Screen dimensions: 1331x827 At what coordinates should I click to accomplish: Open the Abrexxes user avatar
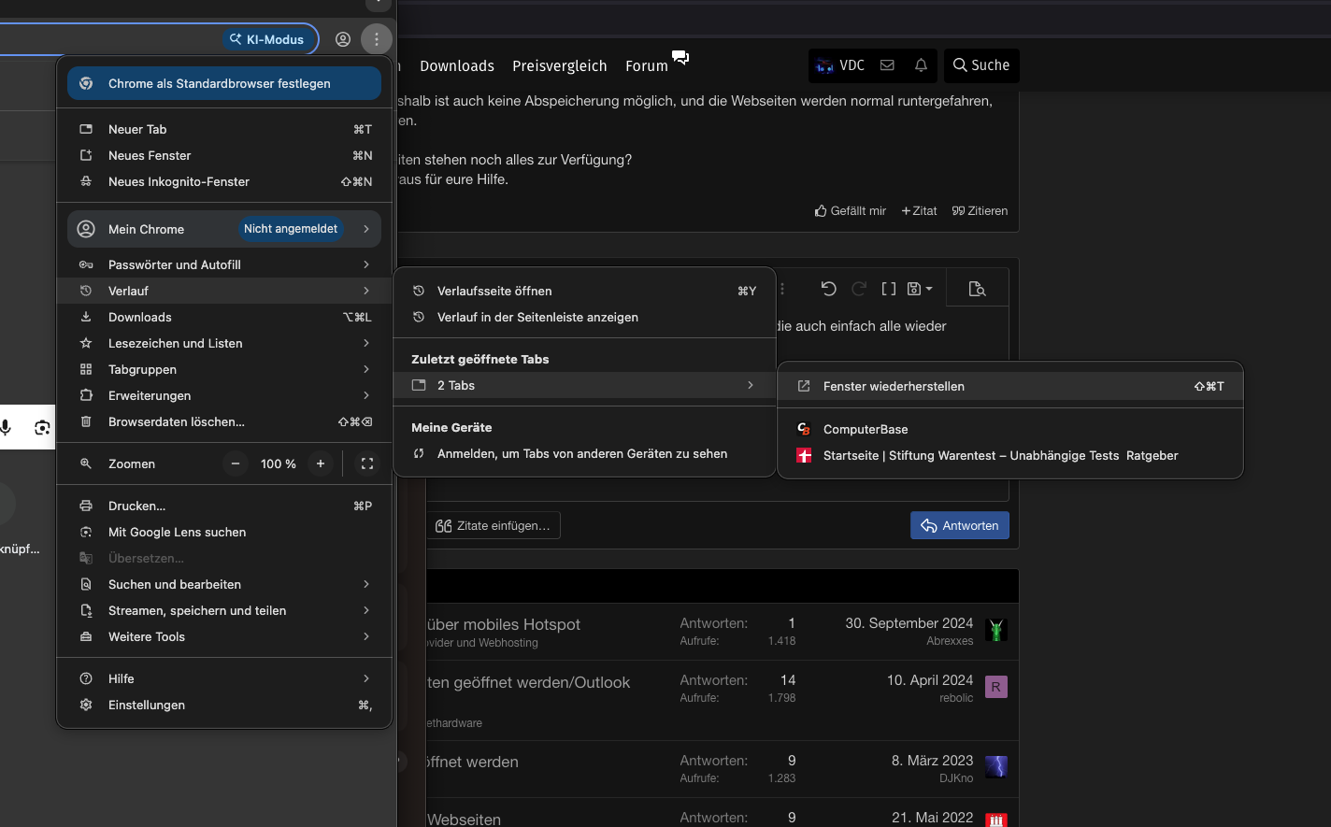tap(996, 630)
